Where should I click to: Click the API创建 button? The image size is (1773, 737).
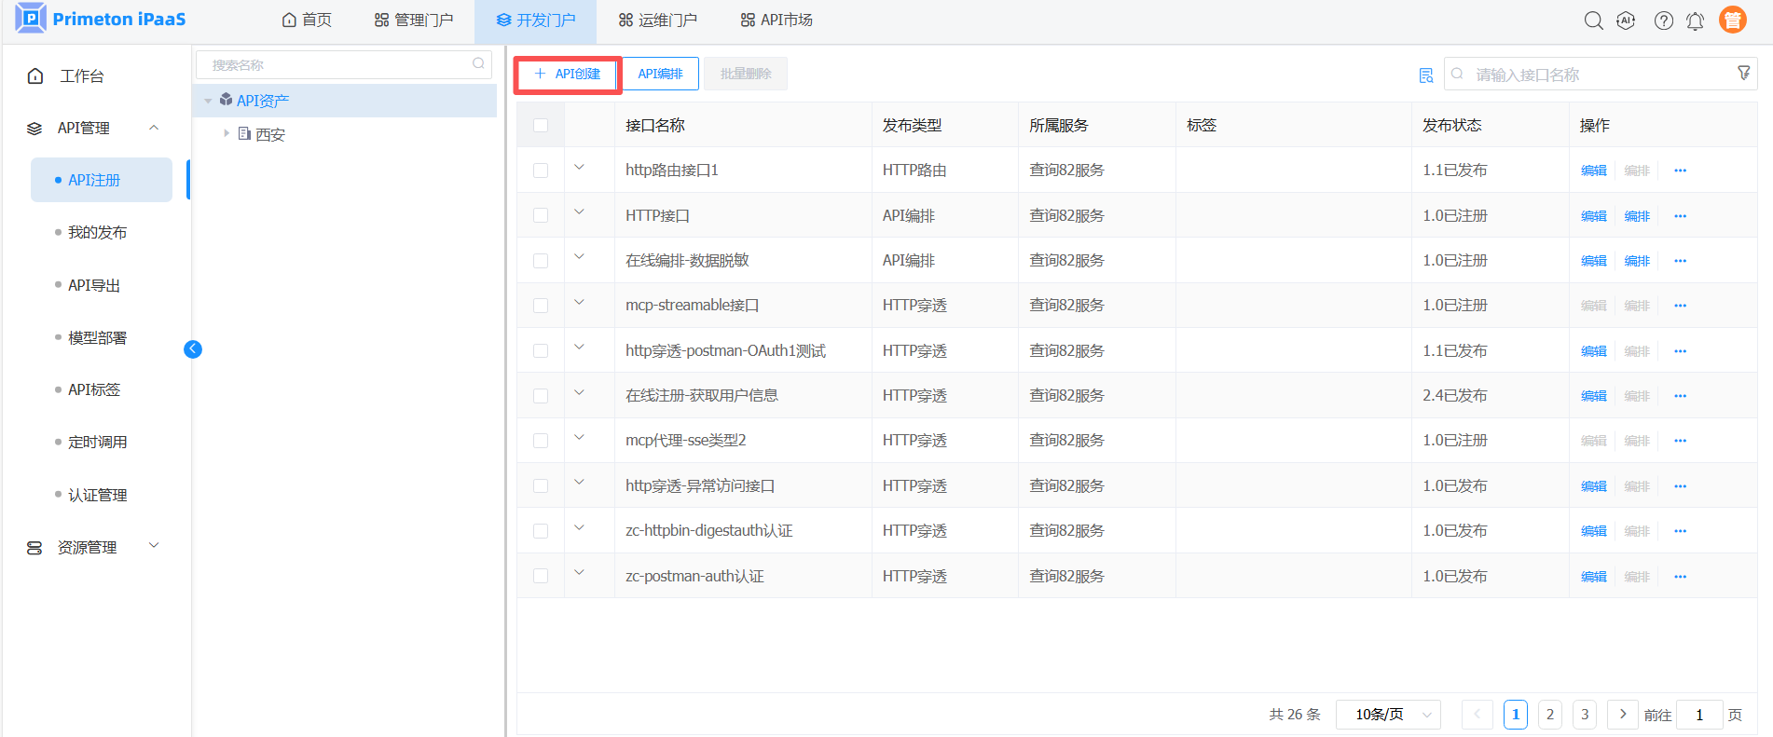pyautogui.click(x=568, y=74)
